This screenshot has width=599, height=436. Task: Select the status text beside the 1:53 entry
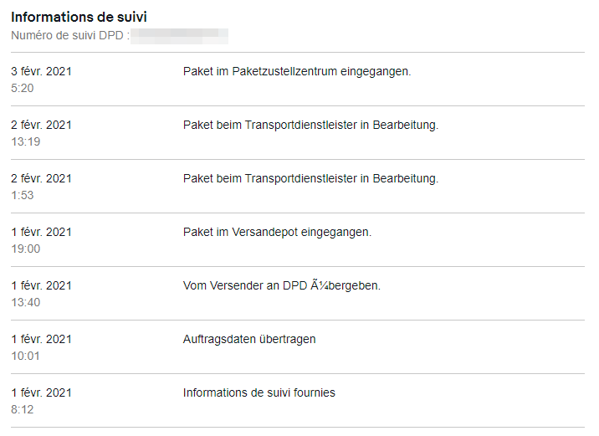click(x=310, y=178)
